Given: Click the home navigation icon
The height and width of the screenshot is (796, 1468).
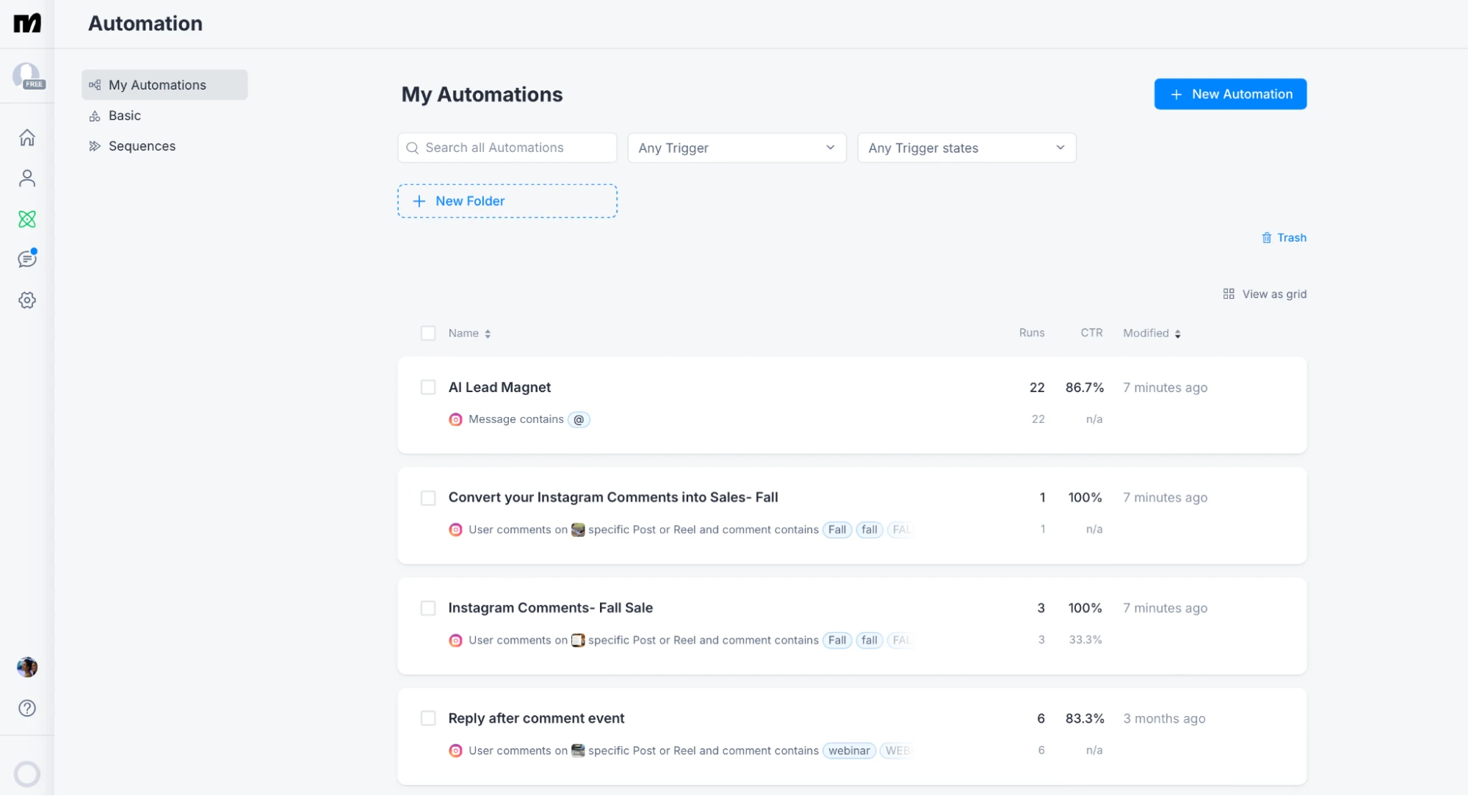Looking at the screenshot, I should 27,137.
